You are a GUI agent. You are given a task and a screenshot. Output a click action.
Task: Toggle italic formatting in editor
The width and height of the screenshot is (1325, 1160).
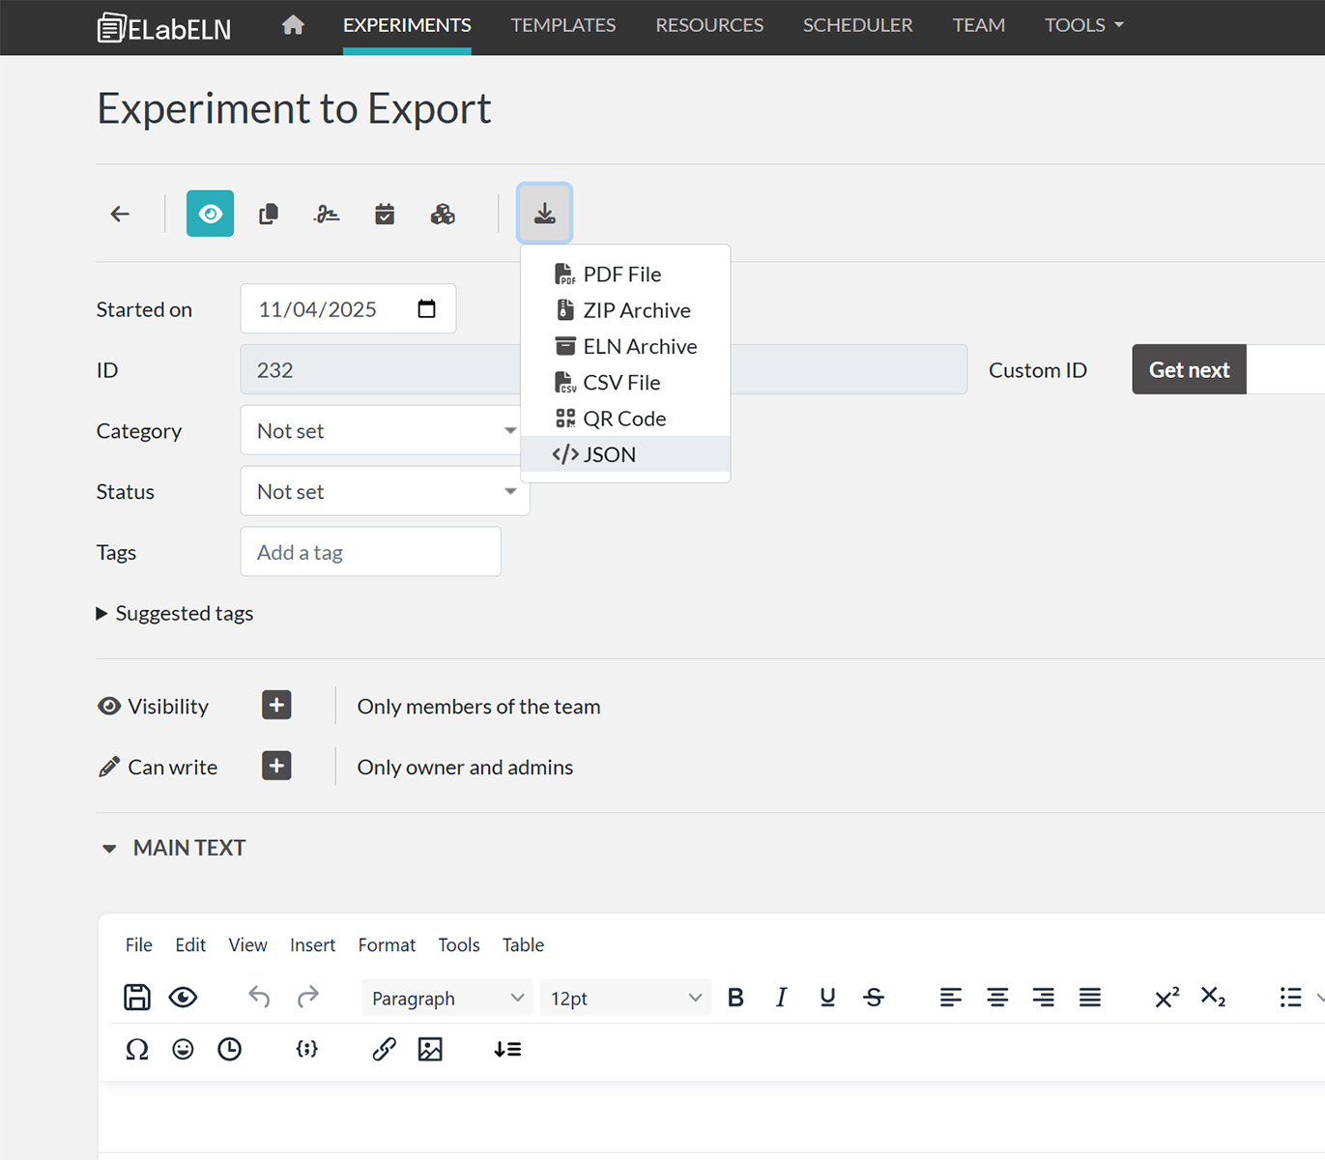(x=781, y=998)
